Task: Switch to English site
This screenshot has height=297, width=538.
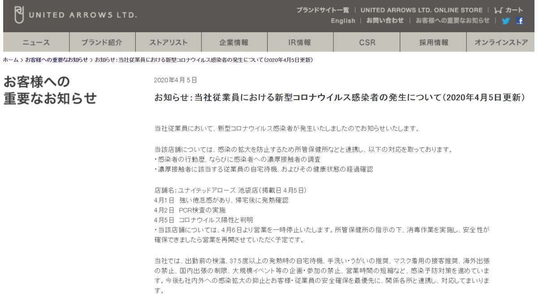Action: pyautogui.click(x=343, y=21)
